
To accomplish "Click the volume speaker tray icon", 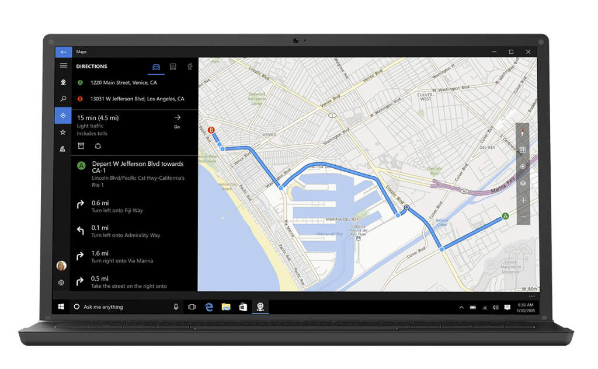I will tap(495, 307).
